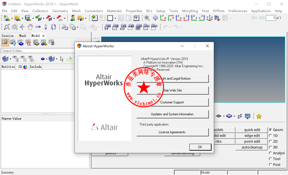Open the Preferences menu

click(238, 11)
